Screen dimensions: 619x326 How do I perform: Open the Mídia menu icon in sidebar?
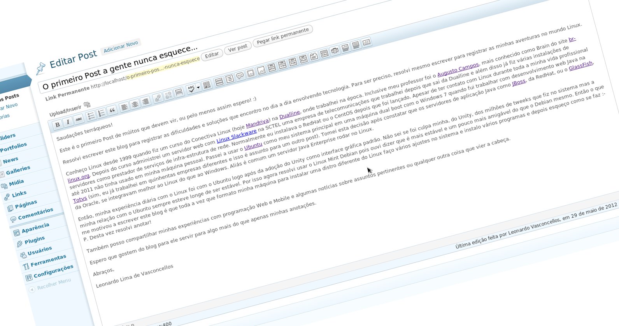click(x=4, y=186)
